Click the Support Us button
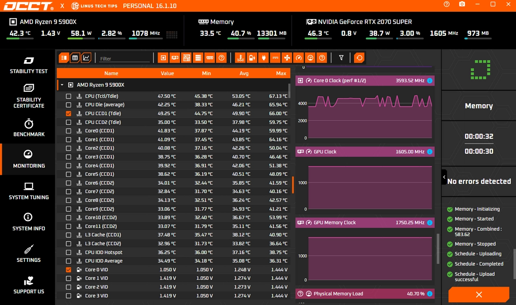 28,285
